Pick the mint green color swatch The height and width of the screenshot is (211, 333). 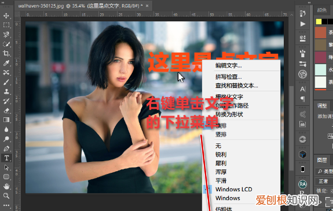(320, 69)
